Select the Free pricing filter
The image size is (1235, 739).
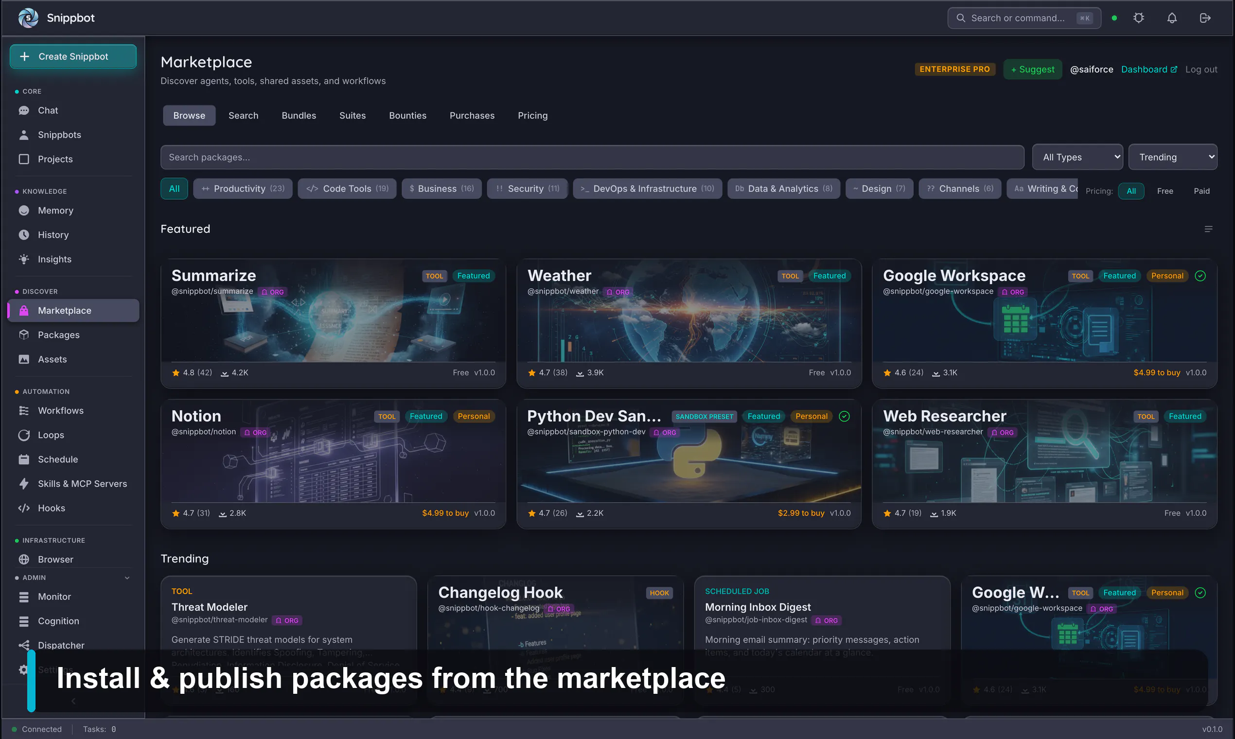pos(1165,191)
